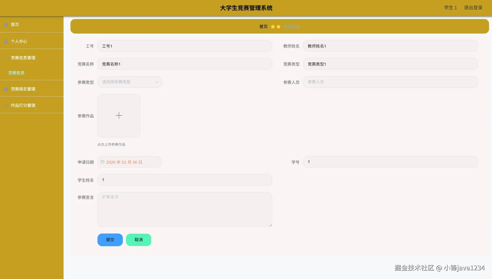Click the icon beside 竞赛报名管理
The width and height of the screenshot is (492, 279).
click(6, 89)
